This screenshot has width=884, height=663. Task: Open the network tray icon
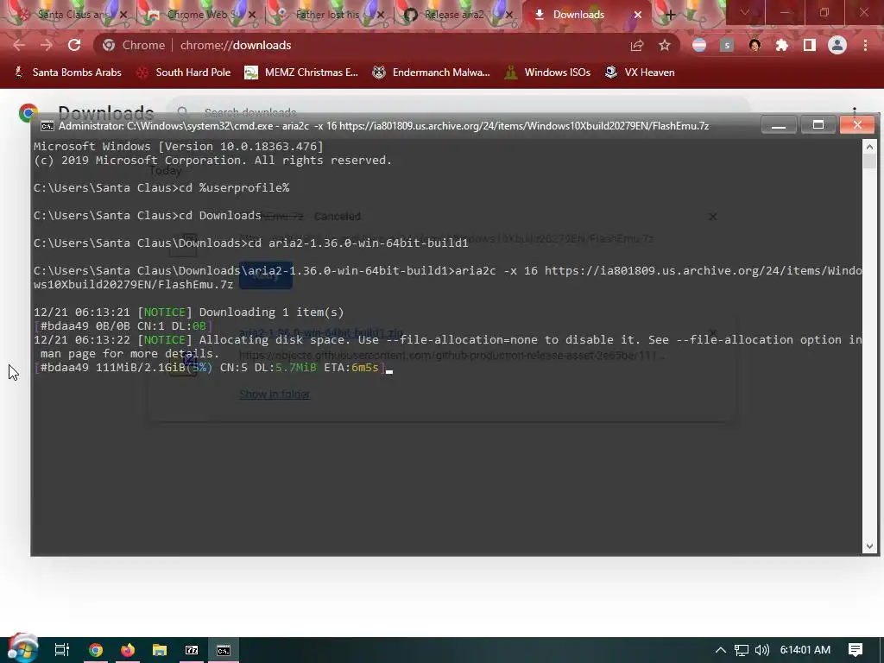(x=742, y=650)
